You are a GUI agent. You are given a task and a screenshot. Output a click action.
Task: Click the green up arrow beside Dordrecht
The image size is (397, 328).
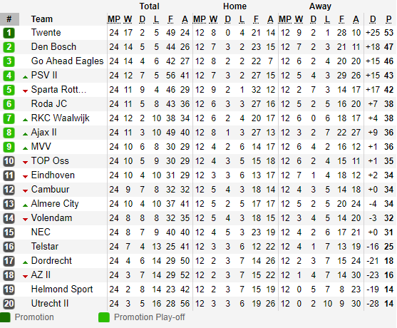(25, 262)
